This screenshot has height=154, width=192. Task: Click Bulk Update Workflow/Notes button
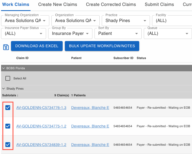point(102,46)
